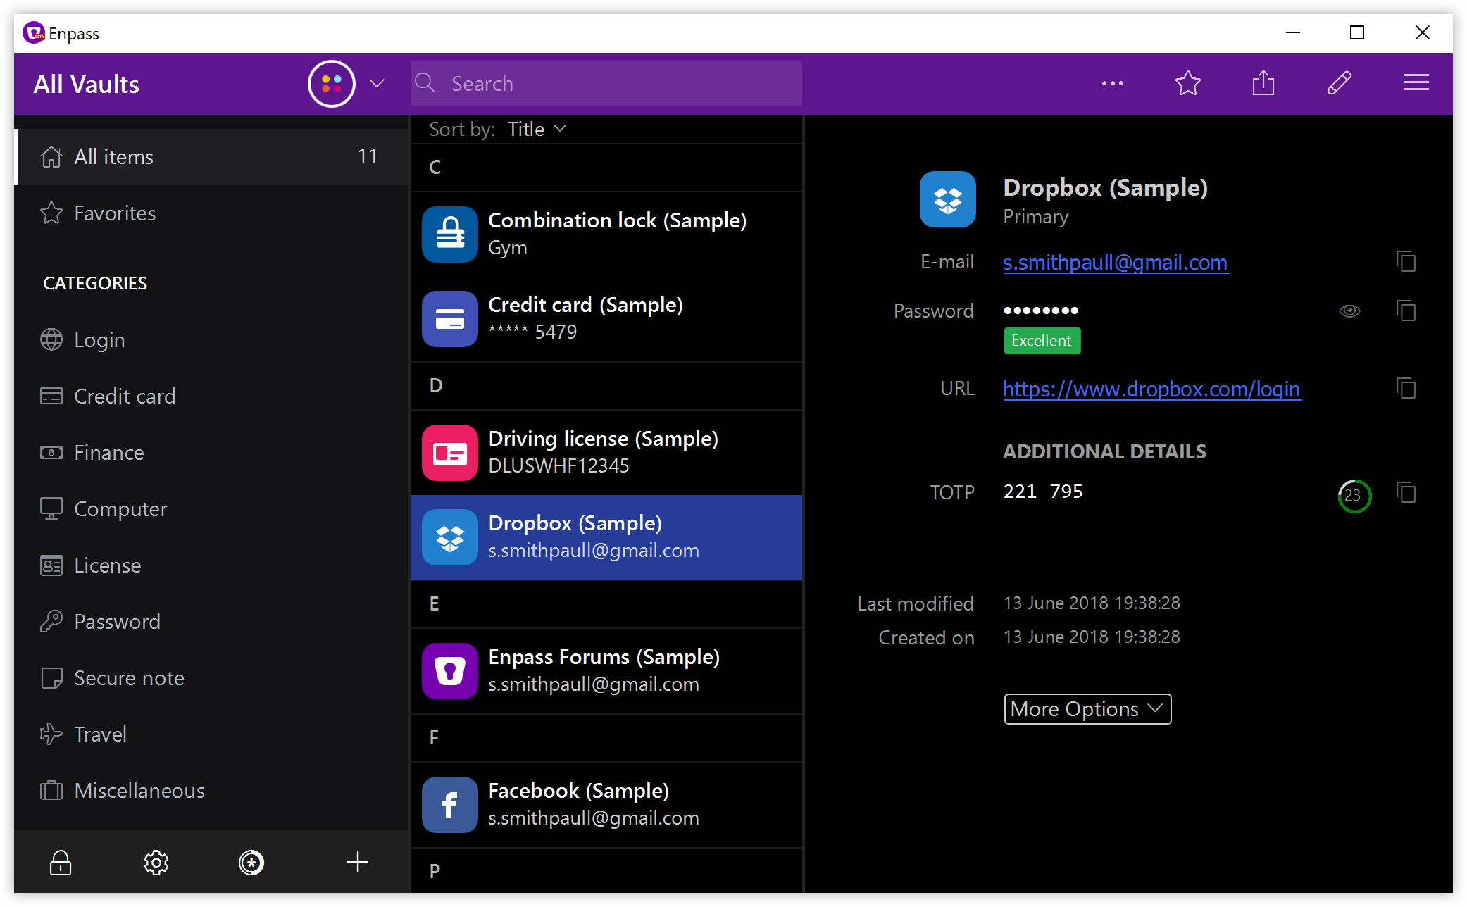
Task: Select the Password category
Action: coord(211,621)
